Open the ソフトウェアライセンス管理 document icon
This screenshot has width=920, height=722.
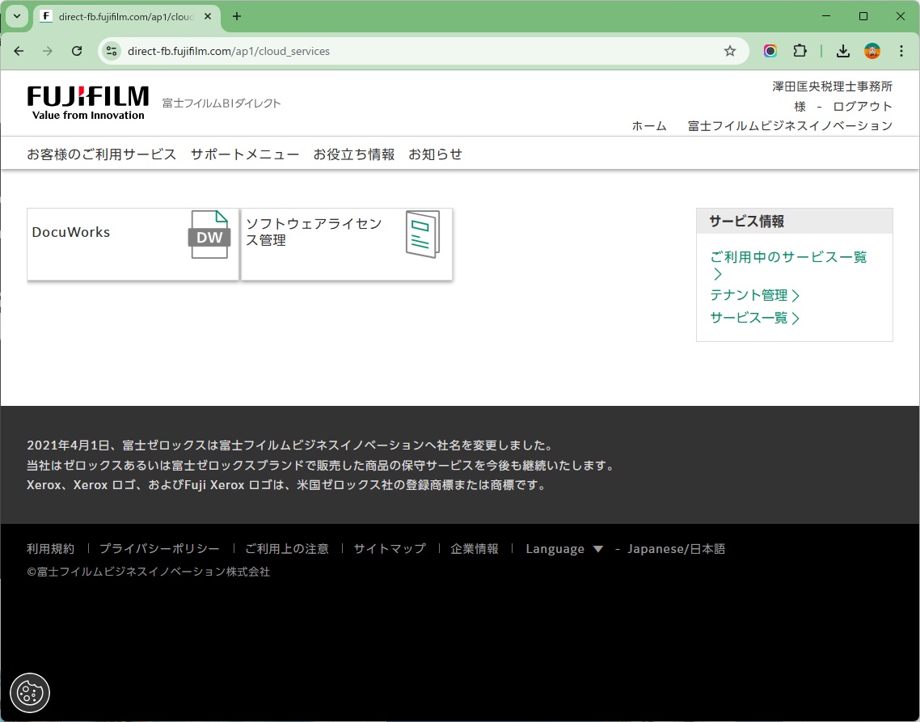pos(423,234)
